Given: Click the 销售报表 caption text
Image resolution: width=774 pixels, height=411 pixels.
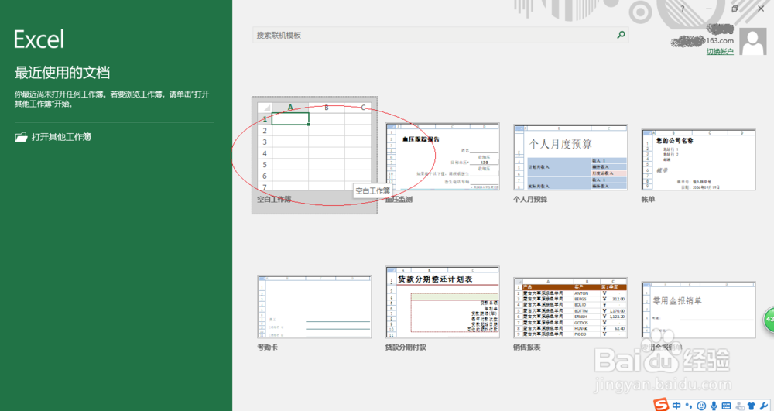Looking at the screenshot, I should pyautogui.click(x=527, y=348).
